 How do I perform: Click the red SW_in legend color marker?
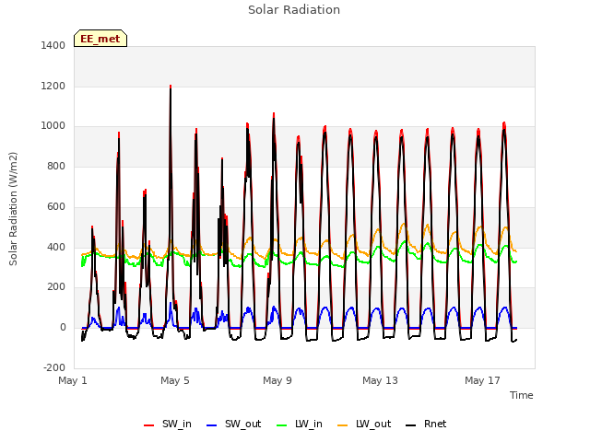pos(149,425)
